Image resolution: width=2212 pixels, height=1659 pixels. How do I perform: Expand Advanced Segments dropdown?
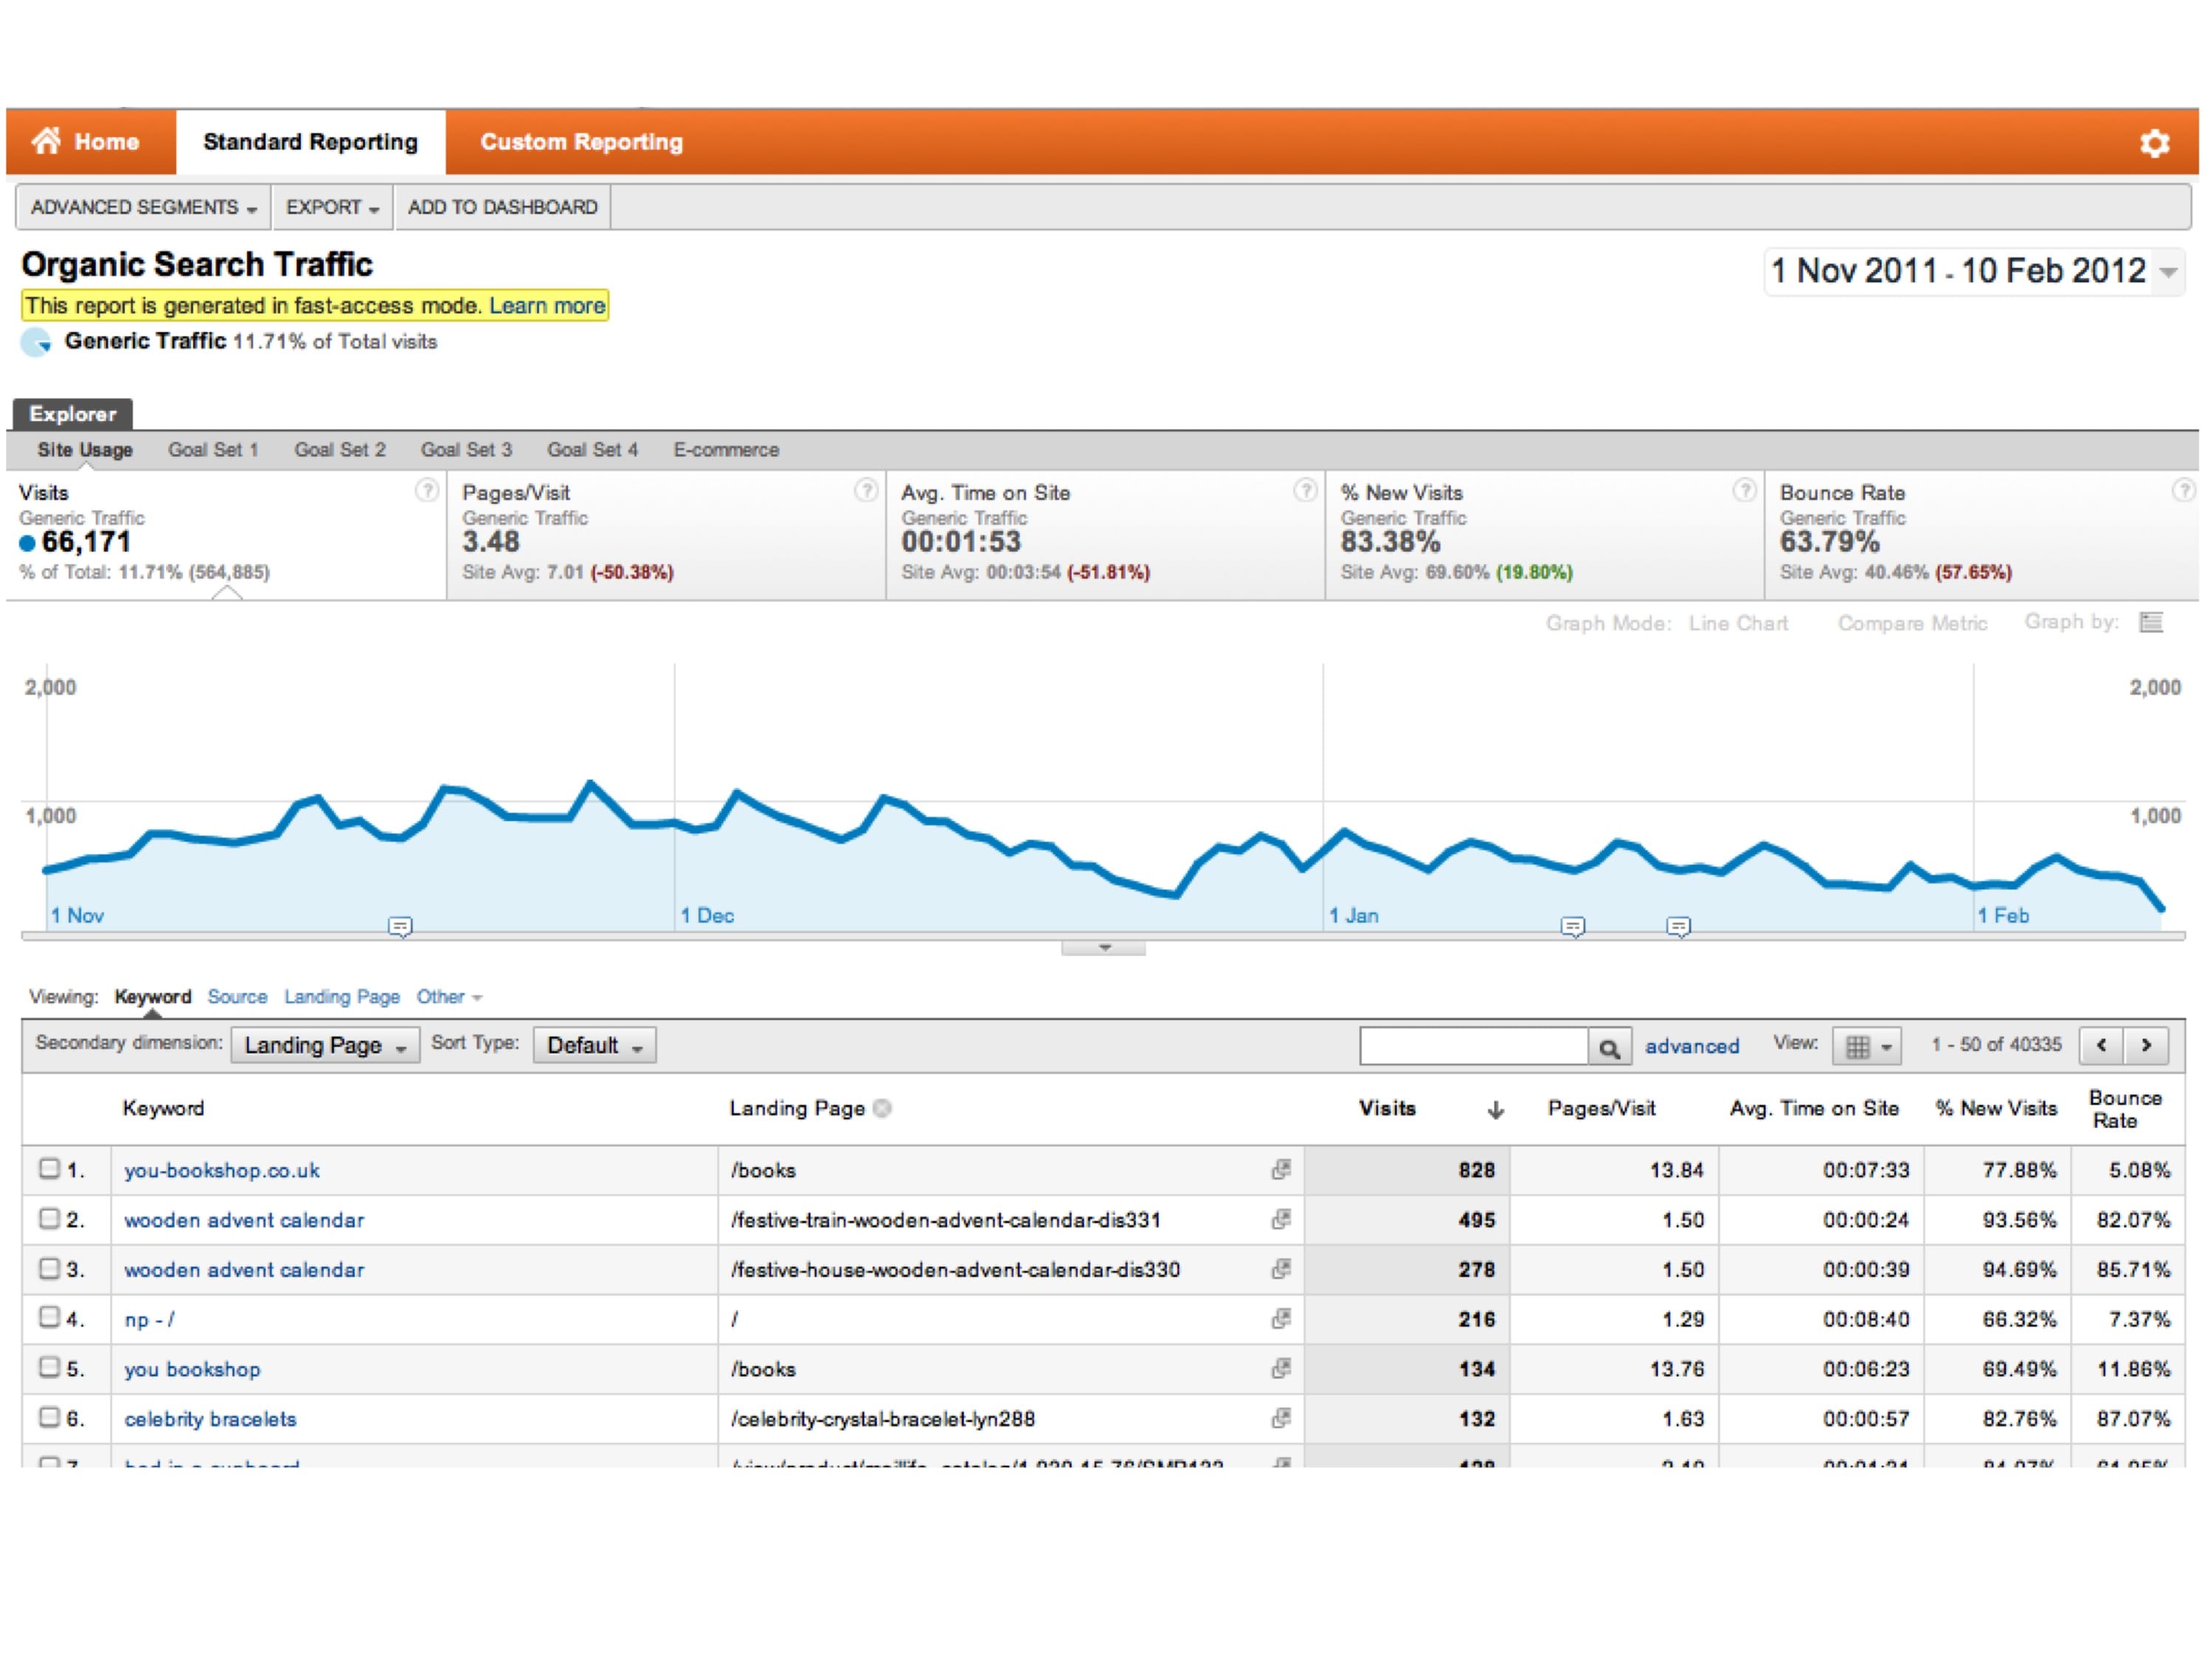tap(143, 207)
